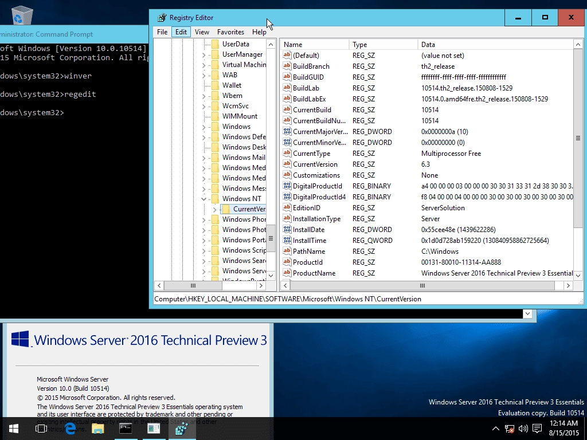Click the values pane vertical scrollbar thumb
587x440 pixels.
[578, 137]
